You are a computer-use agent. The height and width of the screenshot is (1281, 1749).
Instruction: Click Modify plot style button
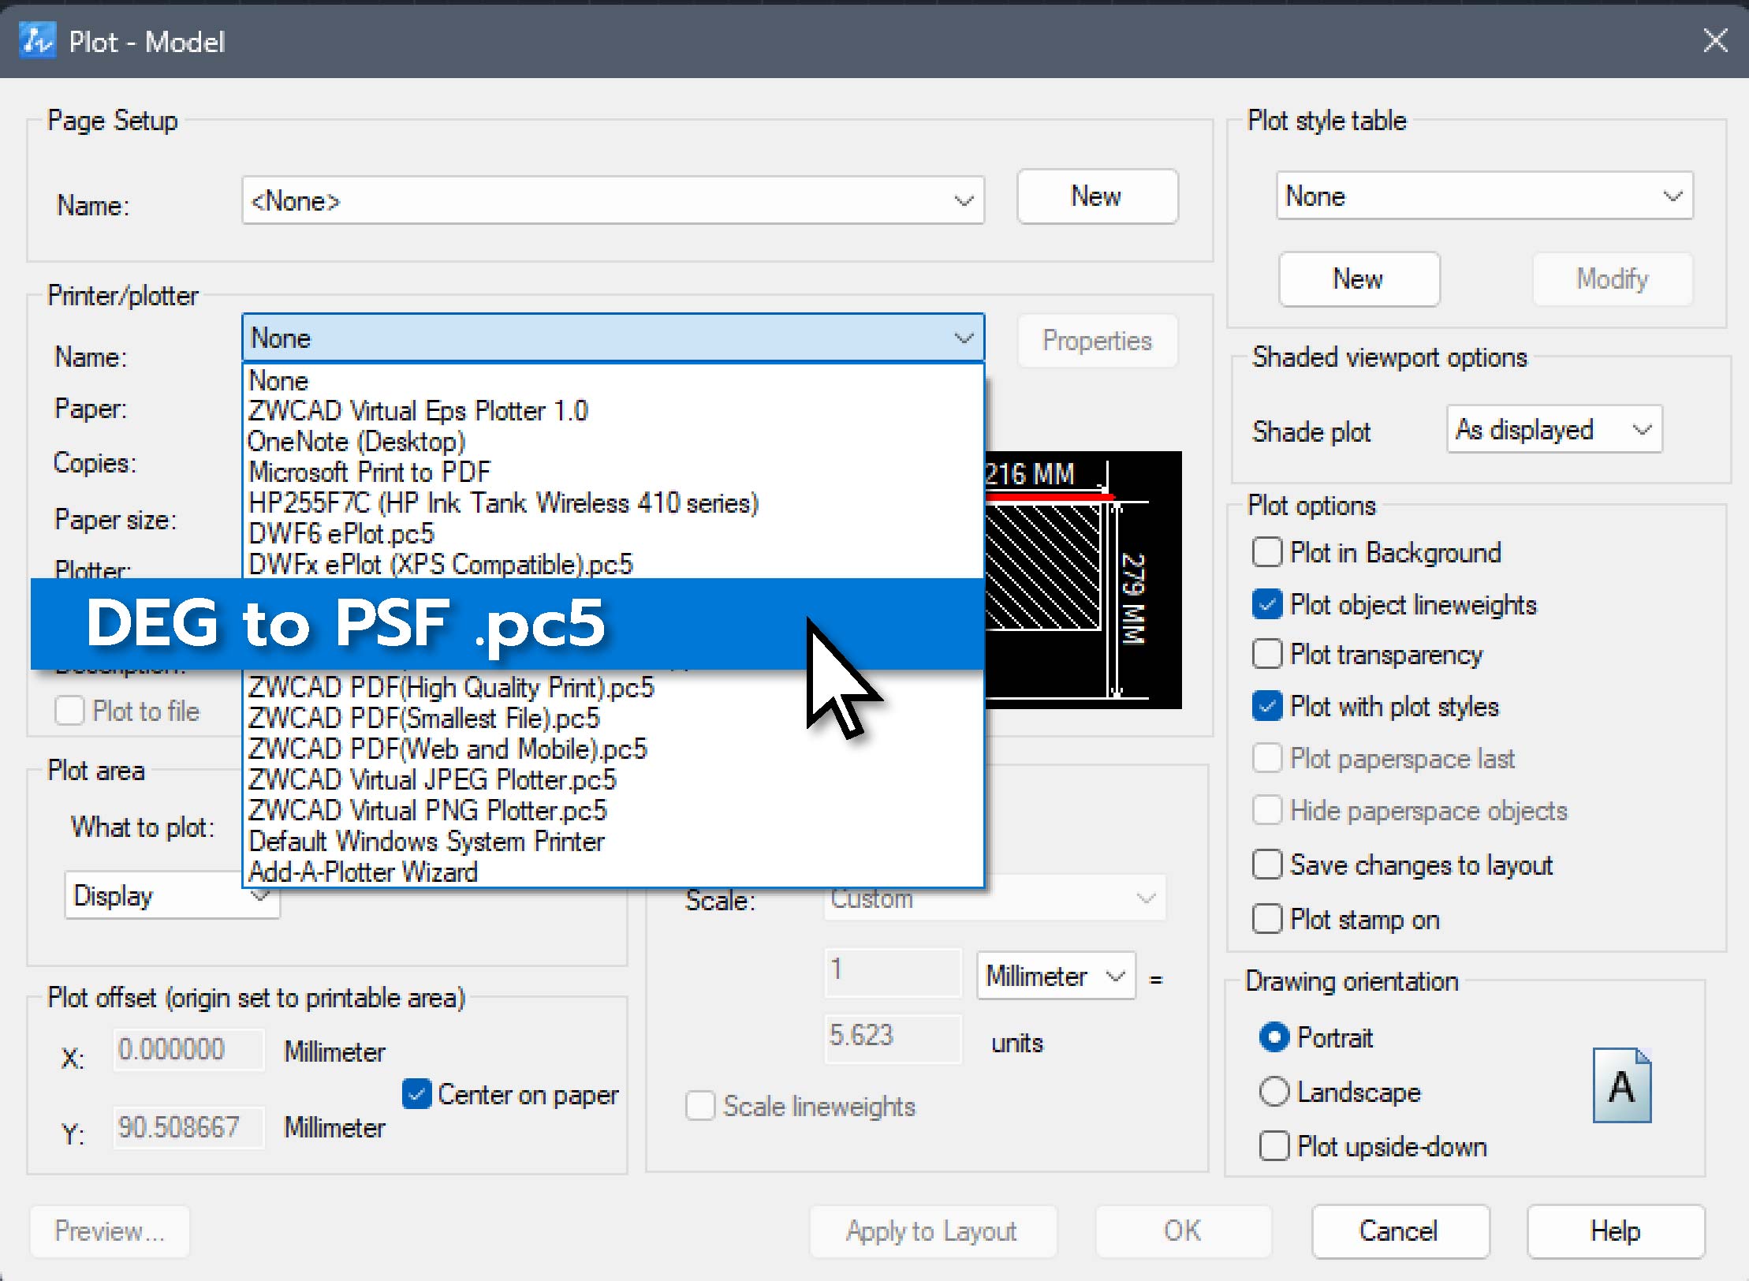tap(1612, 278)
